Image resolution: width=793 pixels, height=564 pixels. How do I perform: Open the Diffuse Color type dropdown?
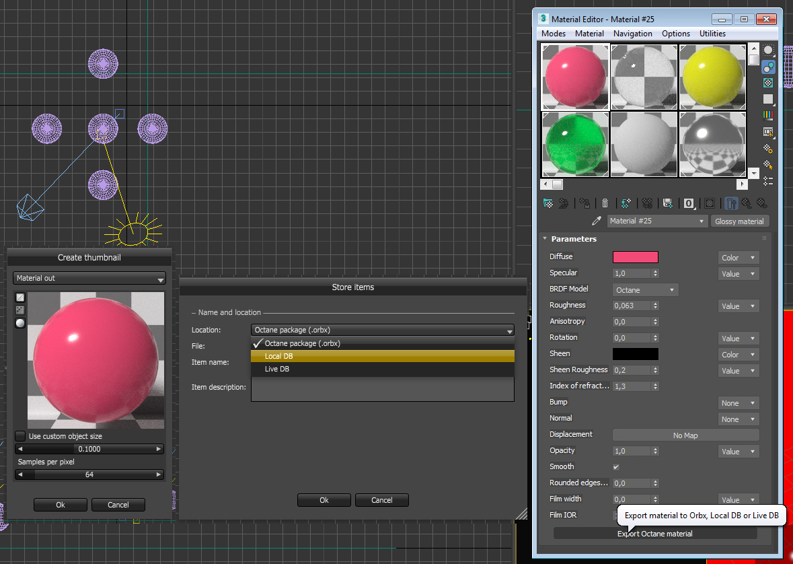[738, 258]
